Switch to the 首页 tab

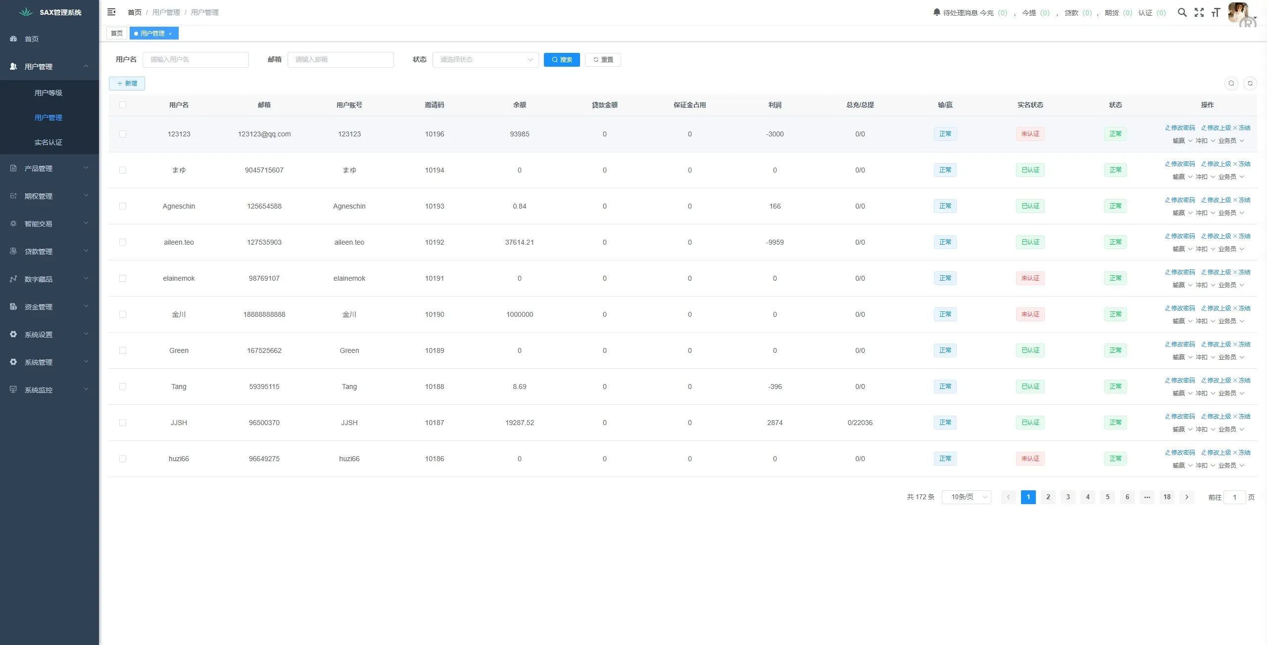point(117,33)
